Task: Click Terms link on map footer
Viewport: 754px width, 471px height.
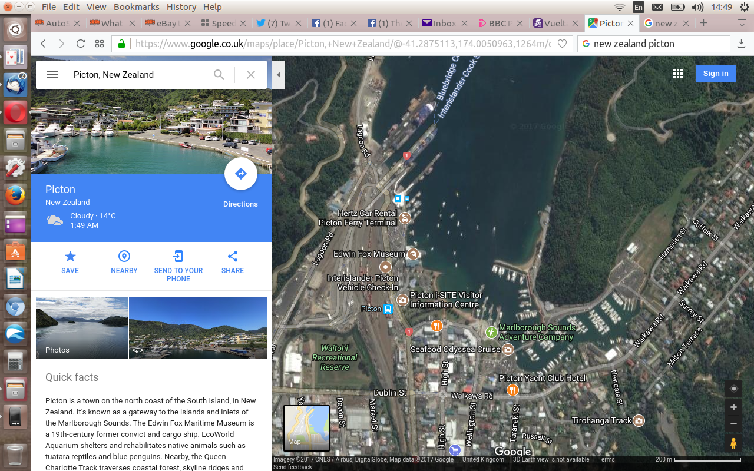Action: [606, 459]
